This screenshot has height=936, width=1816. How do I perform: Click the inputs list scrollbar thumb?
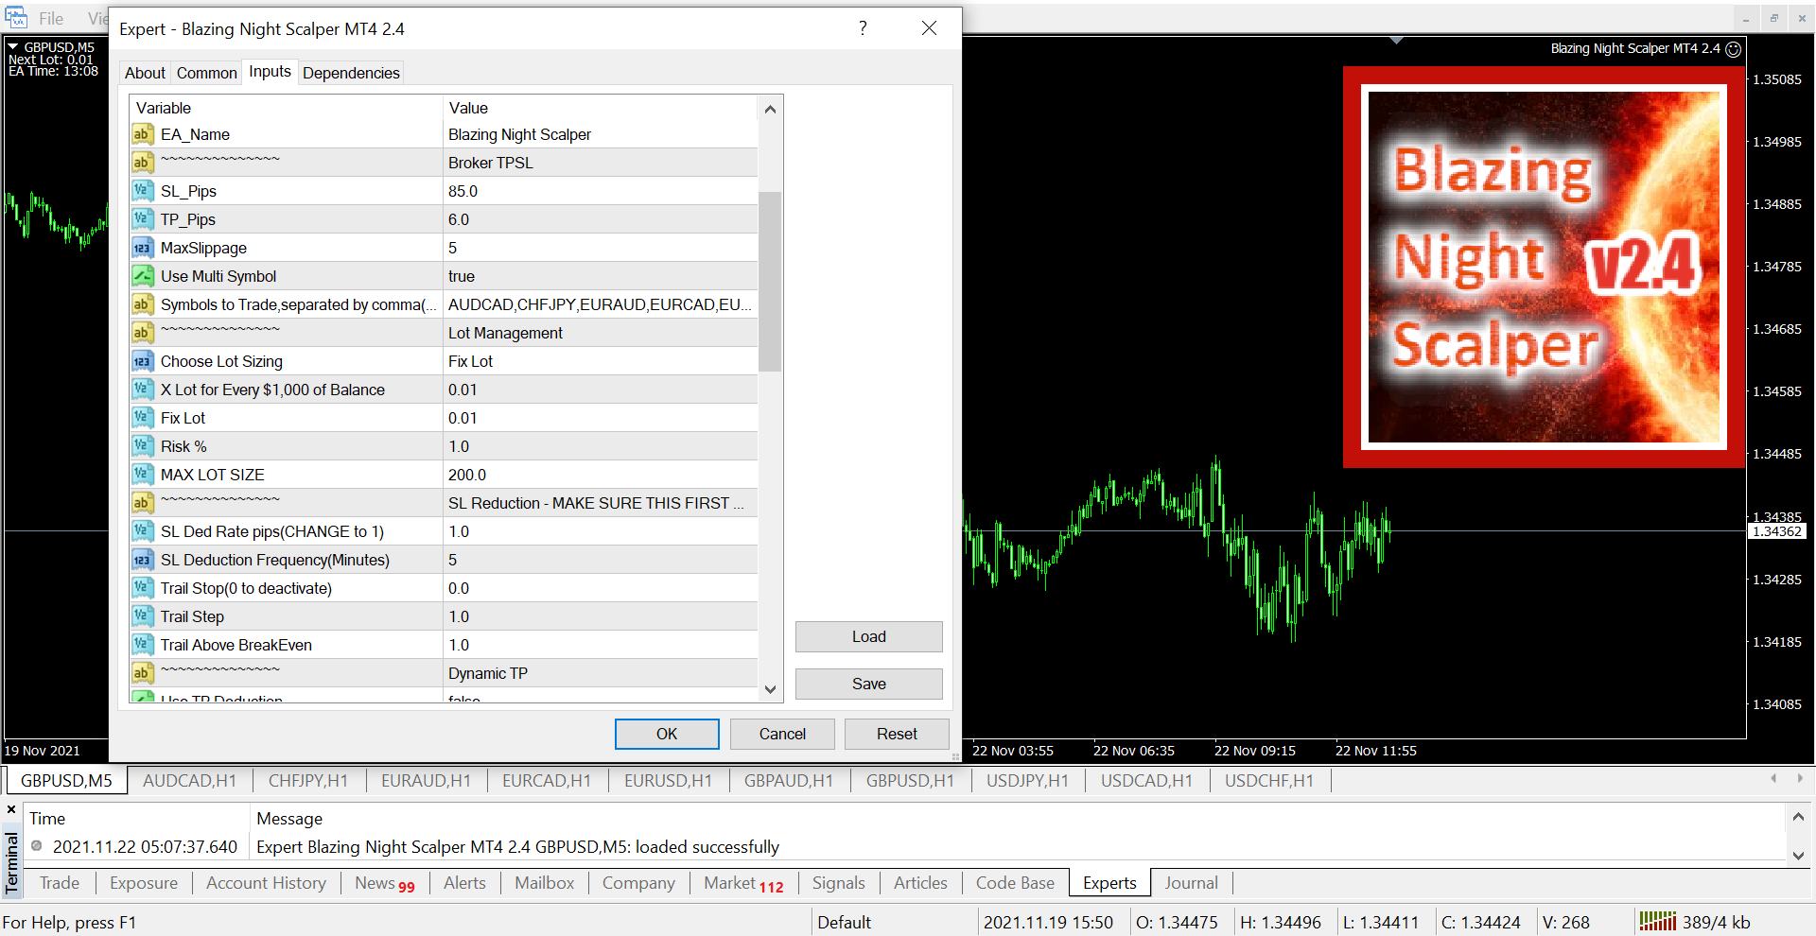point(770,281)
